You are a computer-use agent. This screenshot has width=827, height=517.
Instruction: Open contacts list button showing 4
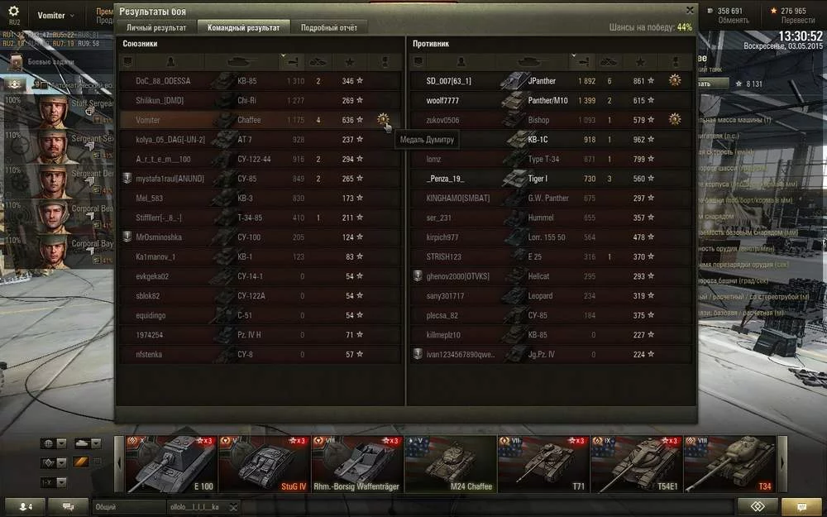coord(25,506)
